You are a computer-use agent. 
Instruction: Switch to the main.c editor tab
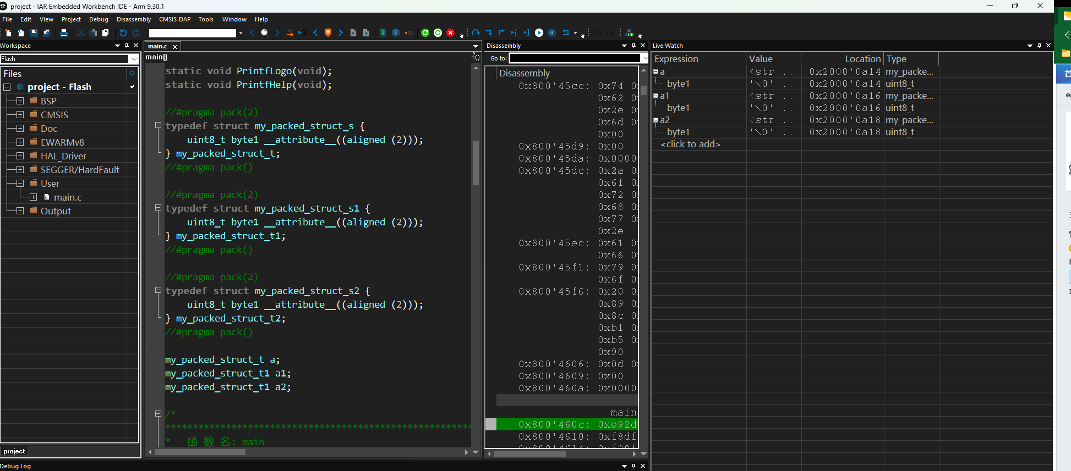point(157,46)
